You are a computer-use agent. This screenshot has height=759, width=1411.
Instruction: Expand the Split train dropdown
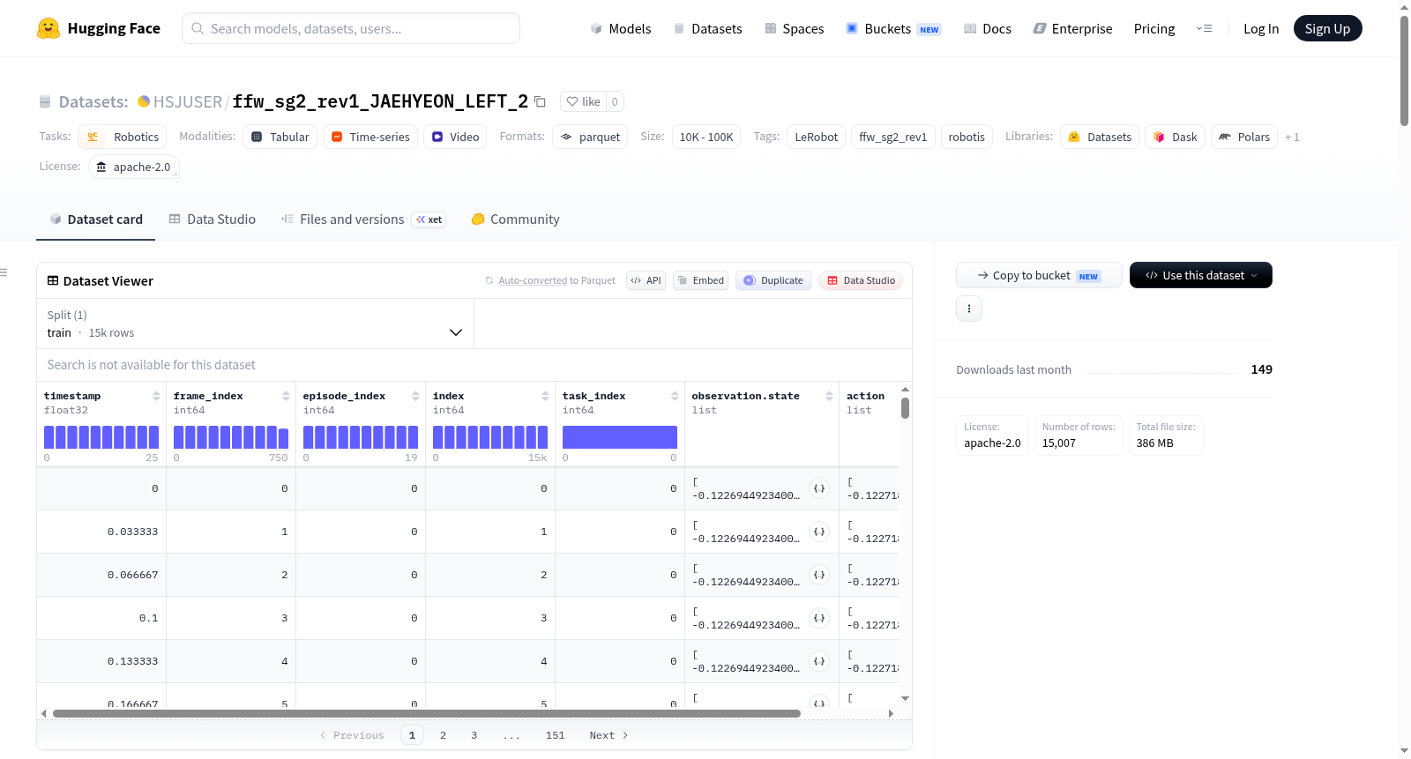(255, 324)
